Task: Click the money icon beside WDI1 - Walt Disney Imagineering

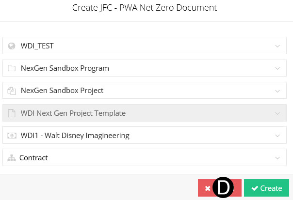Action: pyautogui.click(x=12, y=136)
